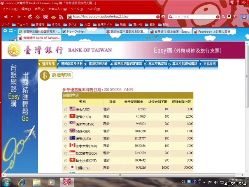The height and width of the screenshot is (187, 249).
Task: Open the RSS feed icon
Action: [x=61, y=17]
